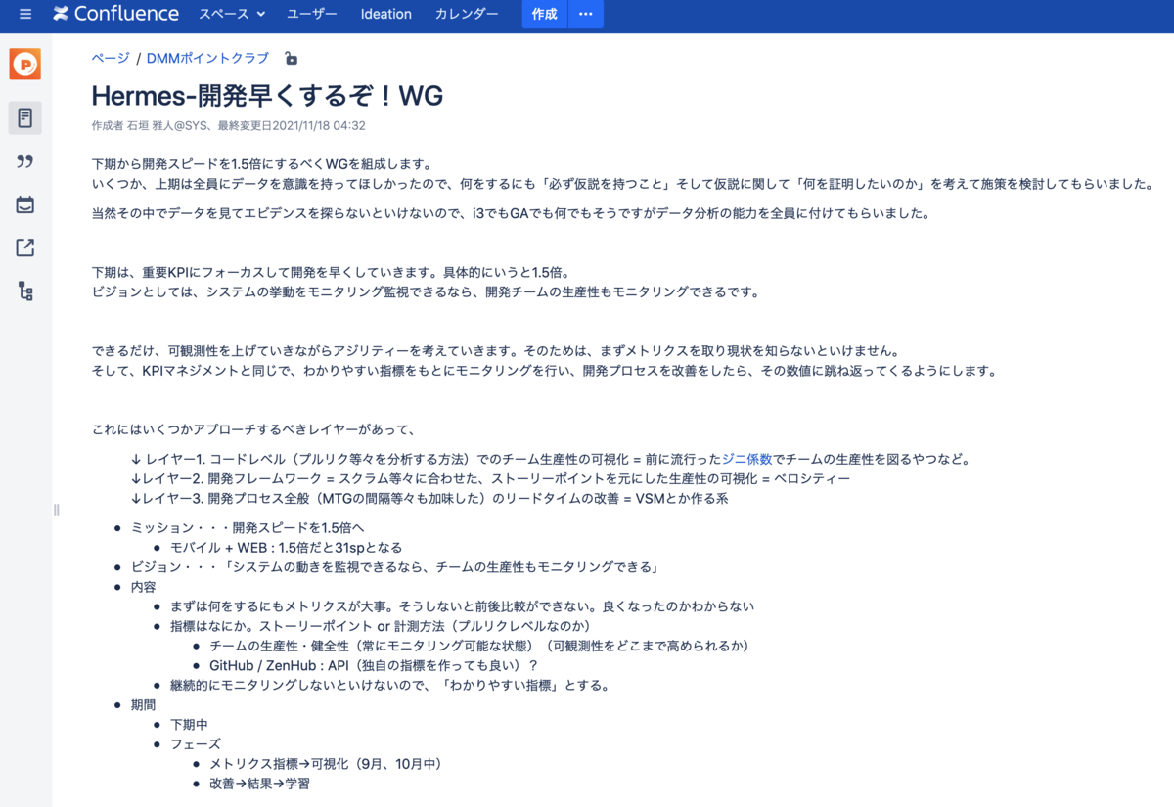
Task: Open the ユーザー menu item
Action: [x=311, y=14]
